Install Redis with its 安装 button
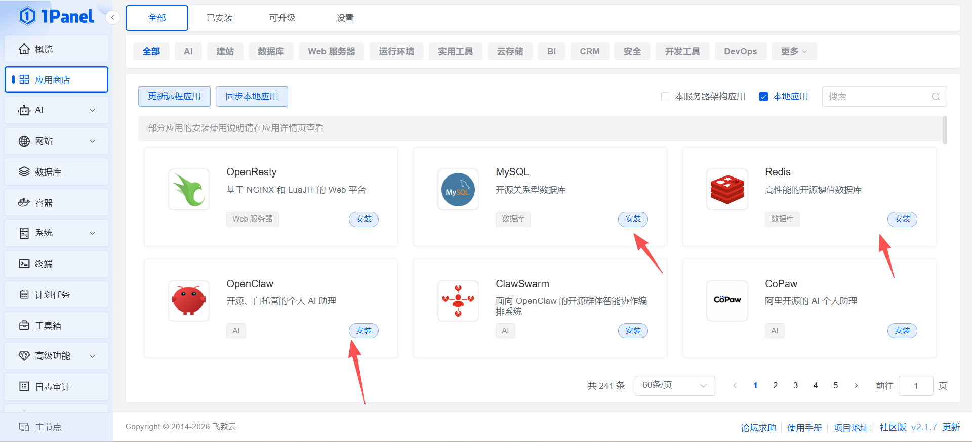Viewport: 972px width, 442px height. (x=902, y=219)
